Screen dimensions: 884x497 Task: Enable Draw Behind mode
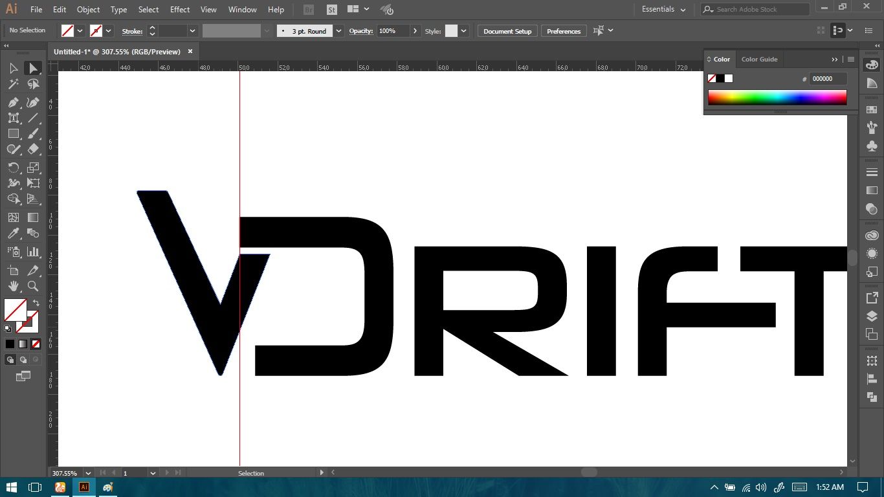tap(23, 360)
